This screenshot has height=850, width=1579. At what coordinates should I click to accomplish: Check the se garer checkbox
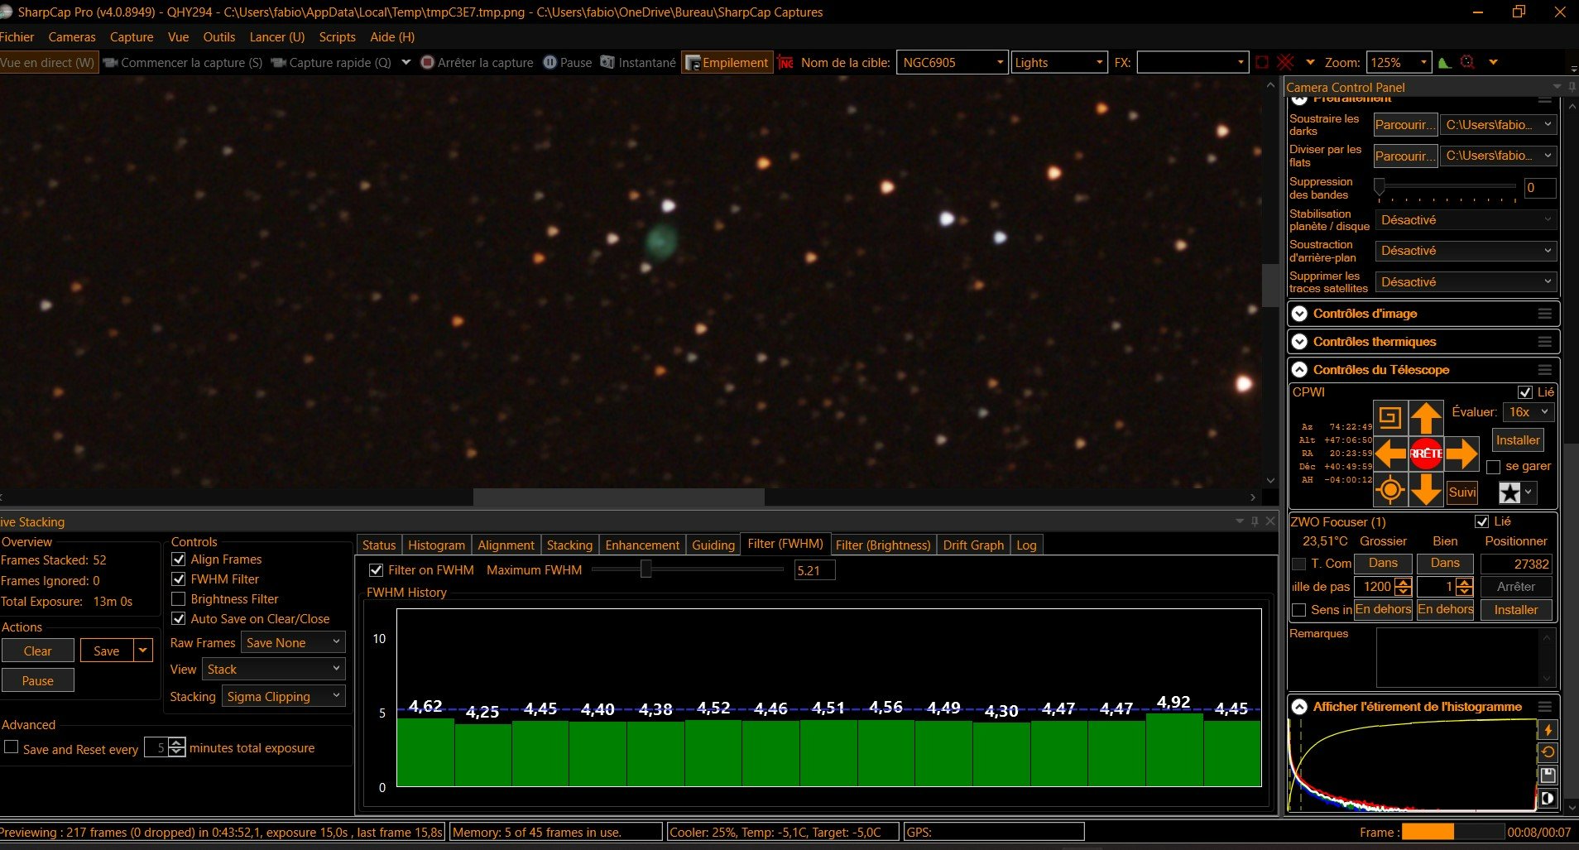click(1493, 467)
